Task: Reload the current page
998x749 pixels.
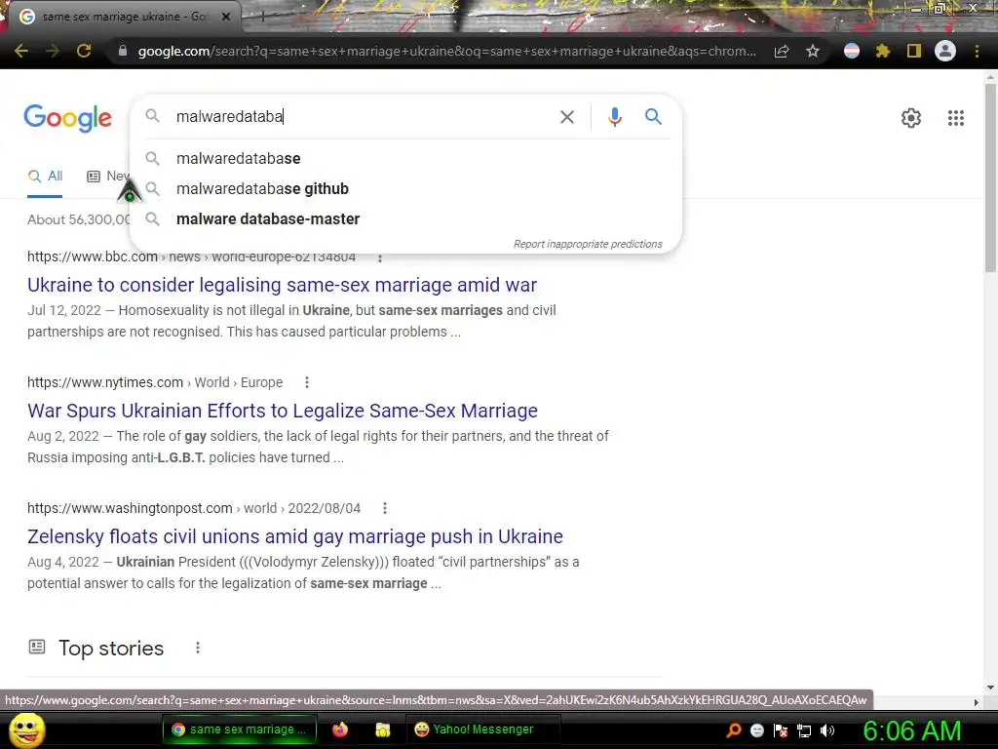Action: 84,51
